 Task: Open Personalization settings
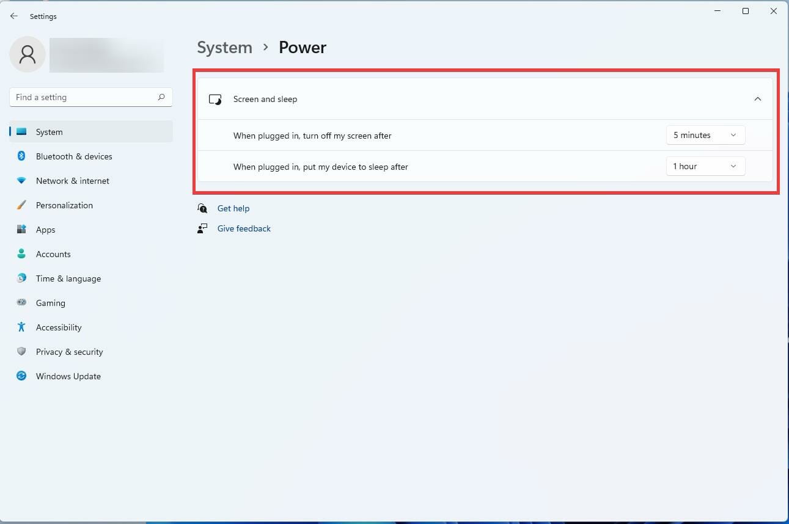tap(64, 205)
